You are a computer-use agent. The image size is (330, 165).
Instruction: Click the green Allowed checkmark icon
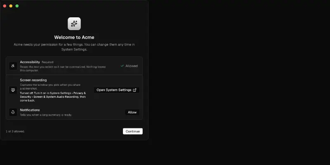(122, 66)
